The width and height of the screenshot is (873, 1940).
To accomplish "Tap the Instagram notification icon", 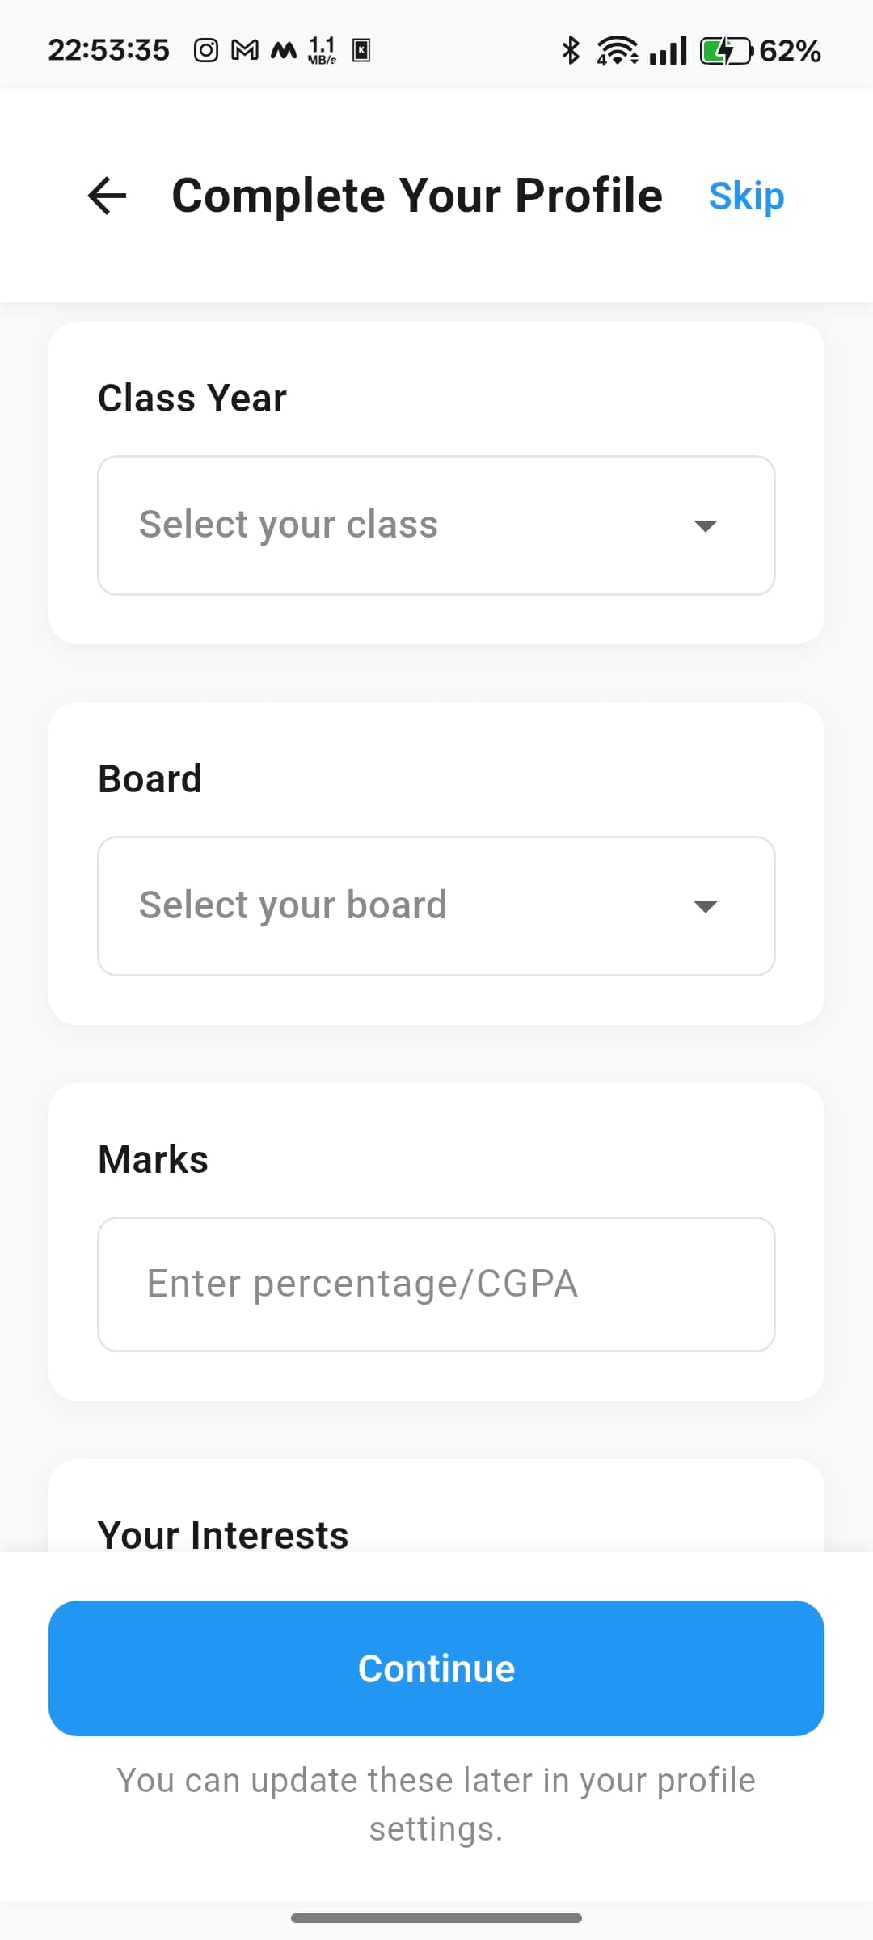I will tap(206, 51).
